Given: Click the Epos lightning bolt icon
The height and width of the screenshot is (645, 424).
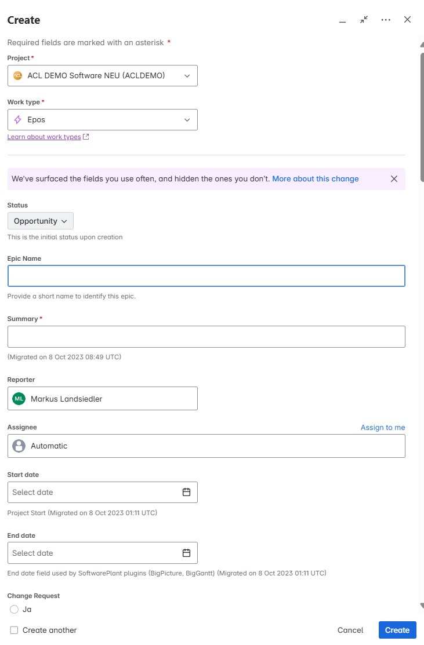Looking at the screenshot, I should pyautogui.click(x=18, y=120).
